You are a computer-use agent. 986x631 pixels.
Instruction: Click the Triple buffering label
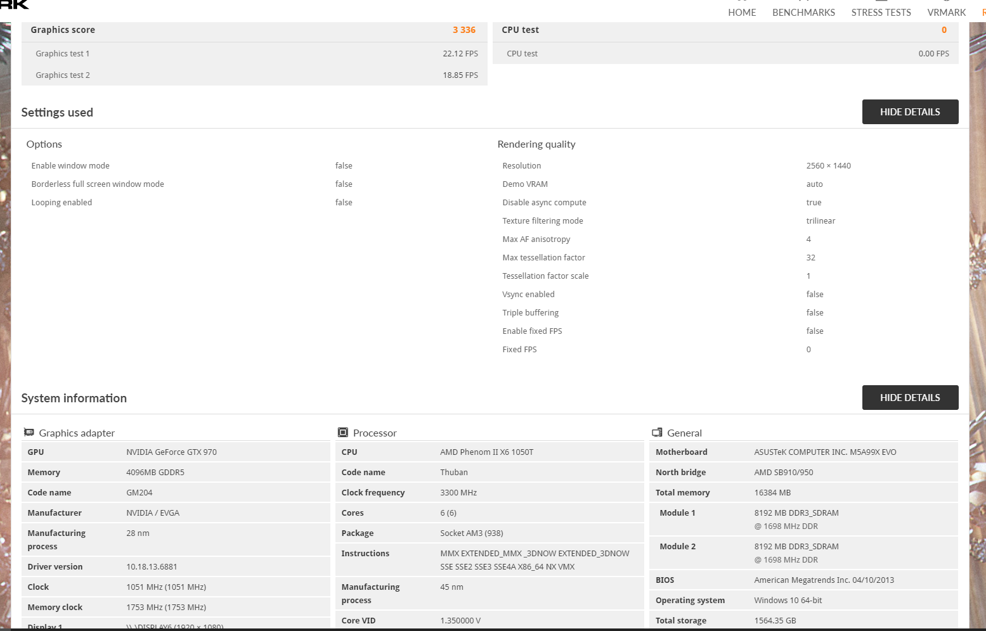530,313
